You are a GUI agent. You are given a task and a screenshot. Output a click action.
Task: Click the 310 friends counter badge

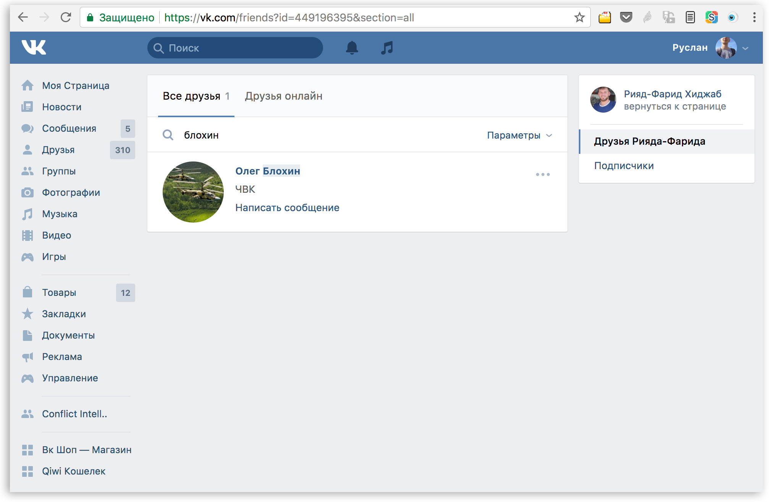(123, 150)
